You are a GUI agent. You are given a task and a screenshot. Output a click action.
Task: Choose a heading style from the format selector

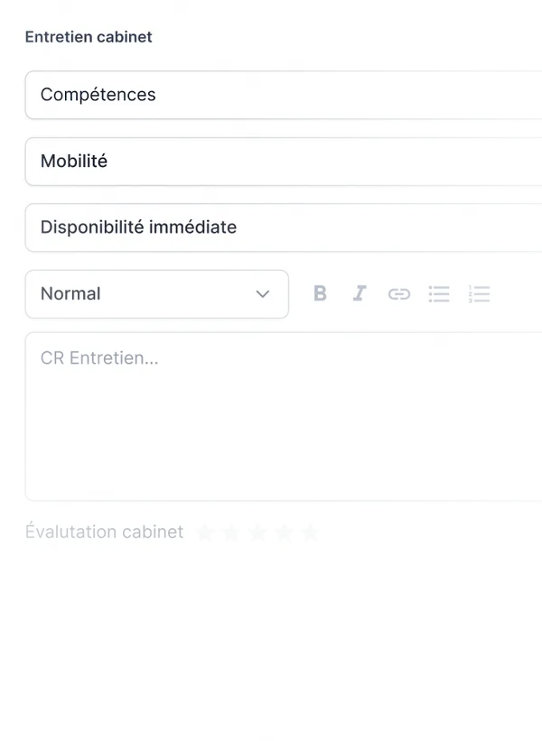156,293
